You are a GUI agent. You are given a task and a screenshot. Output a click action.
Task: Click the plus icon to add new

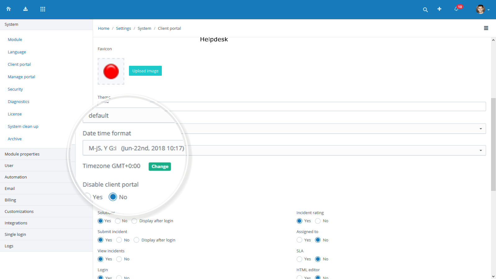tap(439, 9)
